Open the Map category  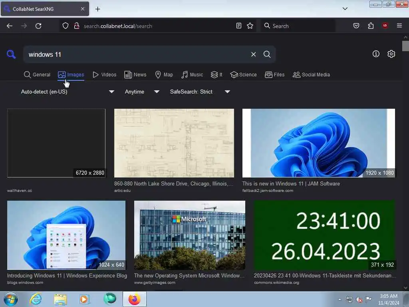point(164,75)
